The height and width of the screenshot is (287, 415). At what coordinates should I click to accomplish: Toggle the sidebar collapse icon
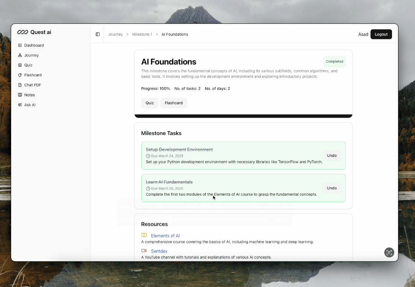coord(98,34)
